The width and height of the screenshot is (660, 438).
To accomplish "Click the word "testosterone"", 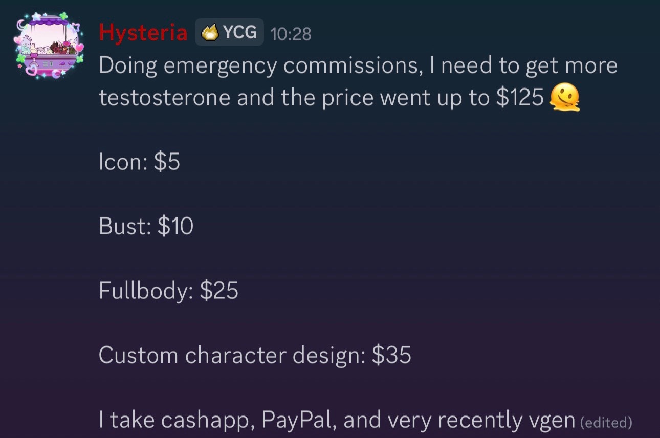I will (165, 98).
